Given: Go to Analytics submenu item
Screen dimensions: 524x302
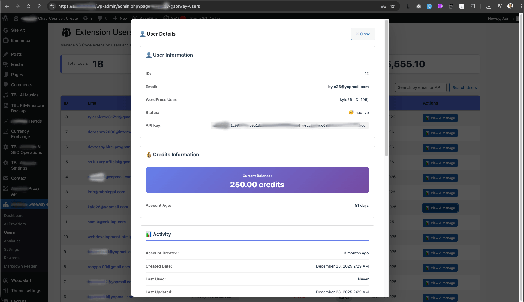Looking at the screenshot, I should (x=12, y=241).
